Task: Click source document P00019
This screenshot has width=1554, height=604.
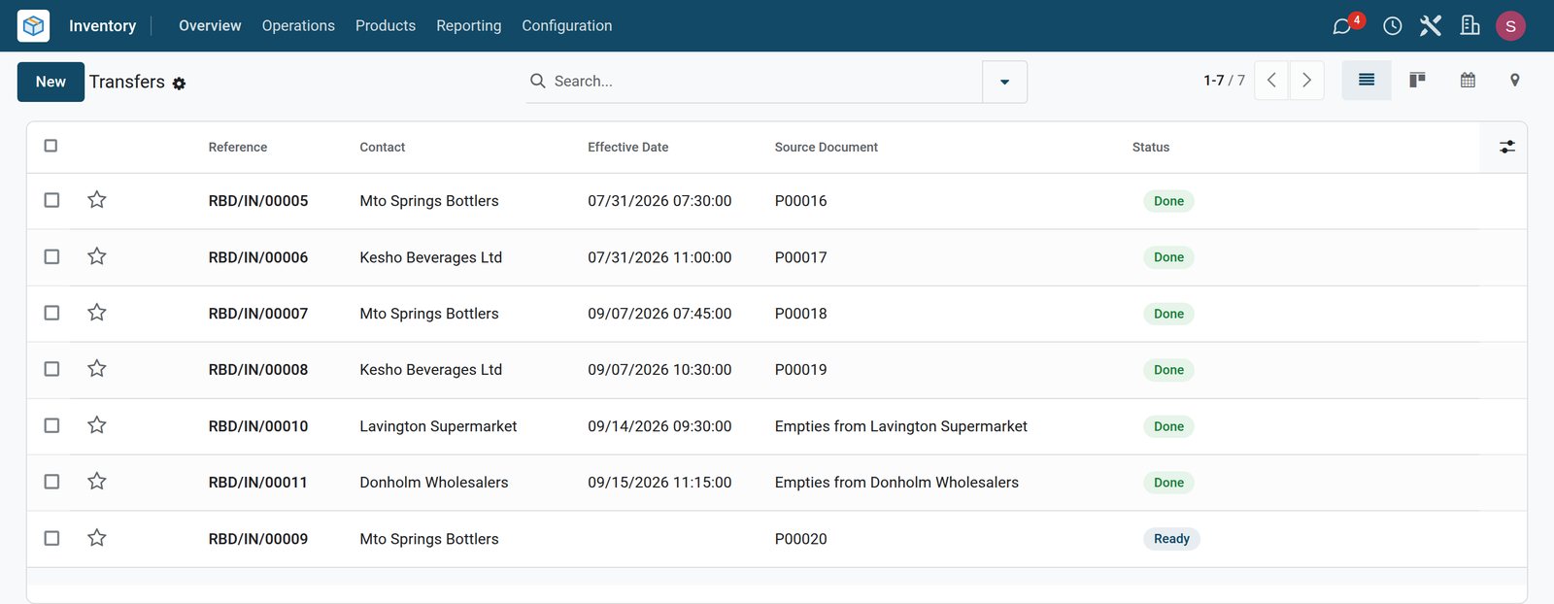Action: pos(801,370)
